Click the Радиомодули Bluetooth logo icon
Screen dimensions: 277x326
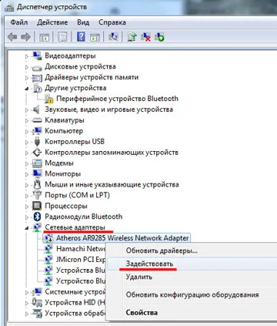click(x=38, y=217)
